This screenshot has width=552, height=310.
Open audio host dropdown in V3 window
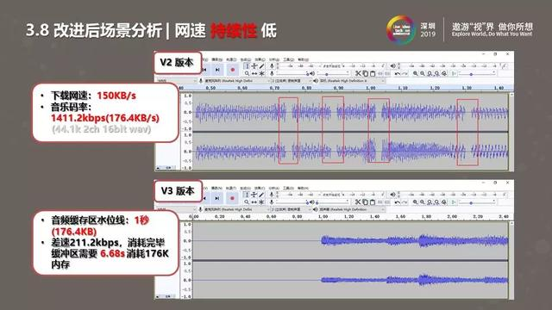176,209
